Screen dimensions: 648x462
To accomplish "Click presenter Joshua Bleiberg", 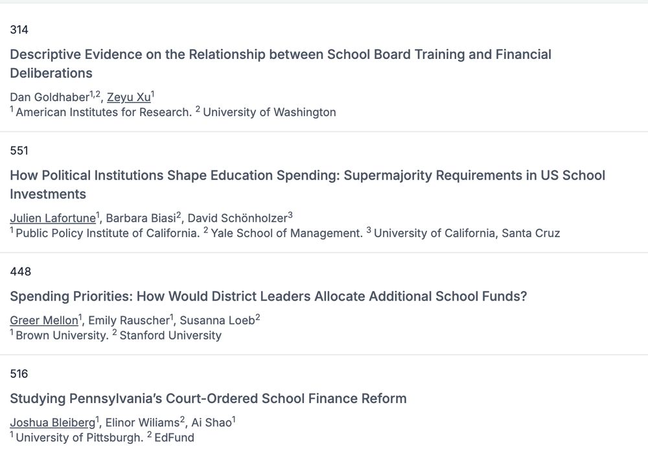I will click(x=53, y=422).
